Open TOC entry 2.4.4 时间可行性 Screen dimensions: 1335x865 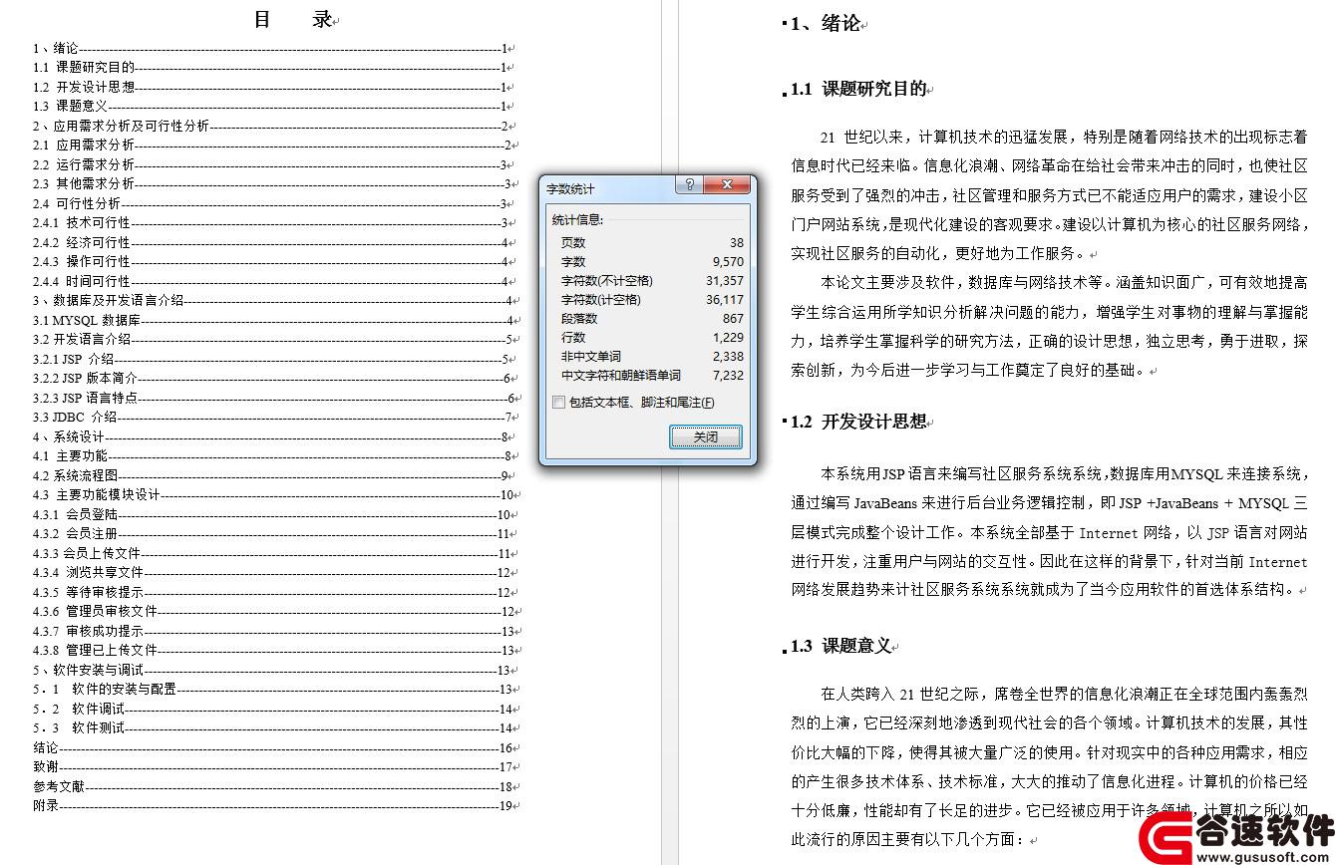[x=273, y=281]
